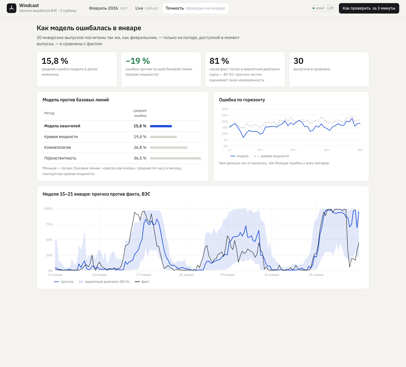Viewport: 406px width, 367px height.
Task: Click the 15,8 % average error card
Action: click(x=77, y=69)
